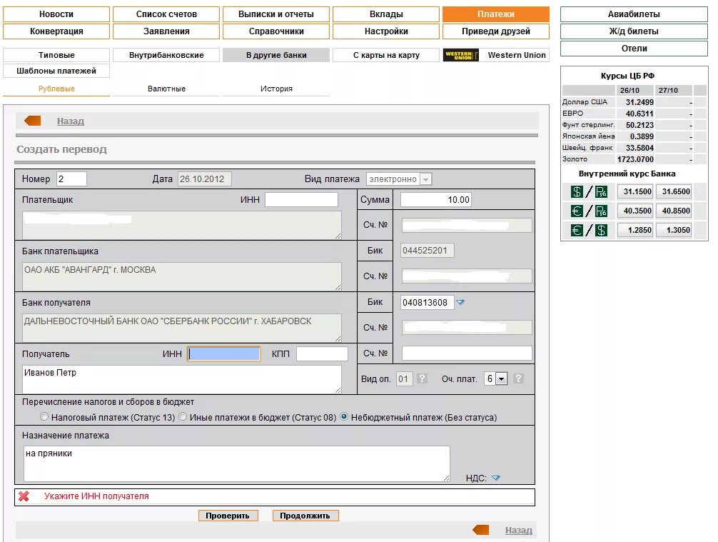Image resolution: width=718 pixels, height=542 pixels.
Task: Select the Иные платежи в бюджет radio button
Action: 183,417
